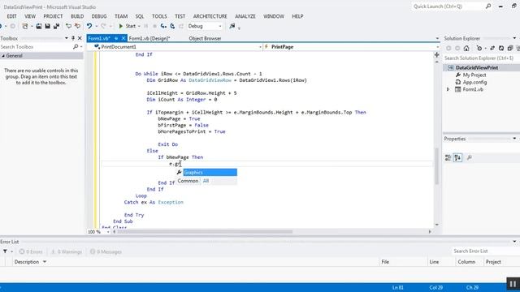
Task: Click the Collapse All icon in Solution Explorer
Action: (510, 49)
